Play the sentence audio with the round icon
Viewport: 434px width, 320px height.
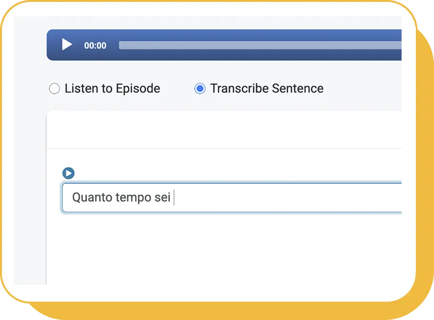pos(69,173)
